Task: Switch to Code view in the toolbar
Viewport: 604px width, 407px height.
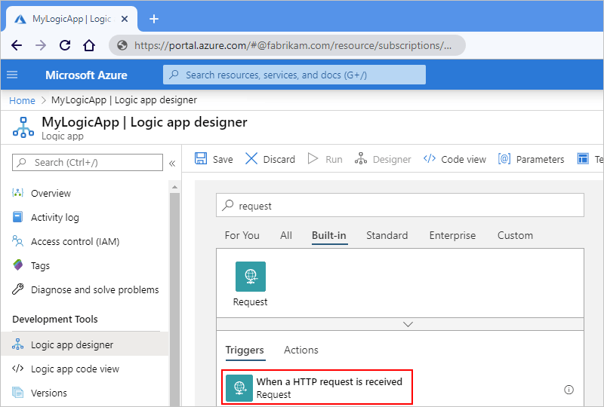Action: [x=455, y=159]
